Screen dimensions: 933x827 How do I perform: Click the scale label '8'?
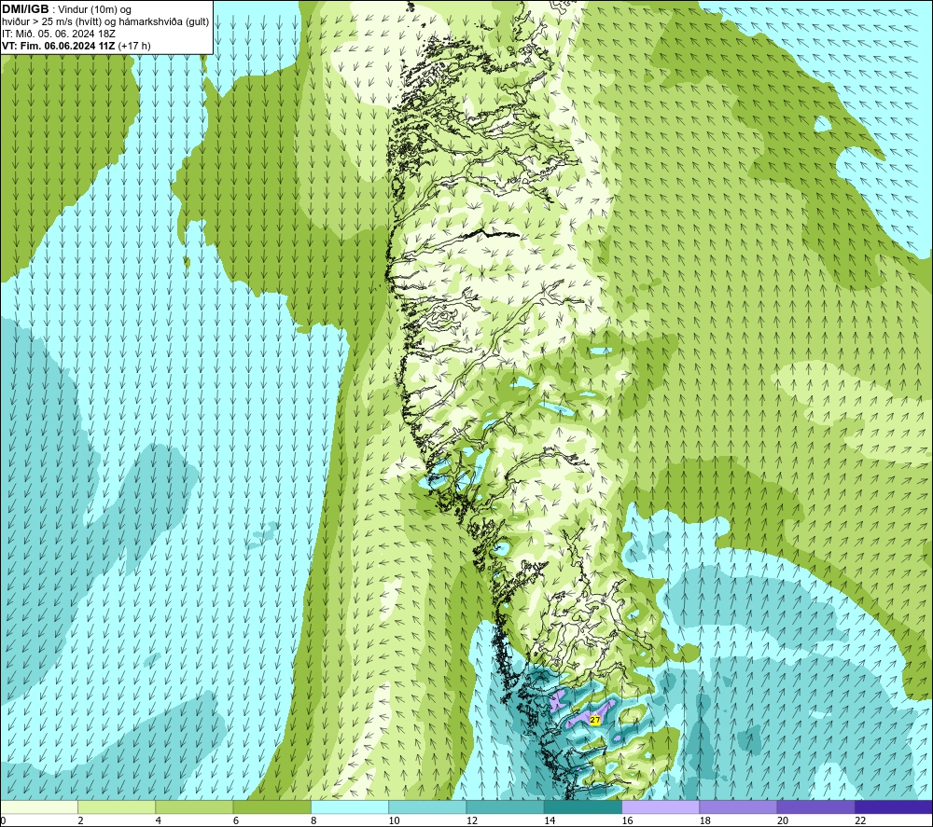tap(313, 821)
